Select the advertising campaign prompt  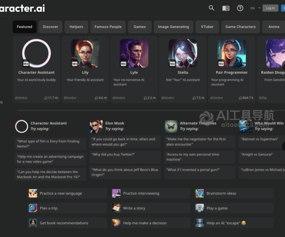pos(50,159)
